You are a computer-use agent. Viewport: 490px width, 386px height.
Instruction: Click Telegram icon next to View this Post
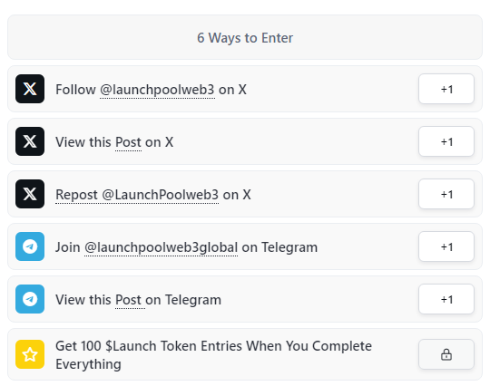(x=30, y=299)
